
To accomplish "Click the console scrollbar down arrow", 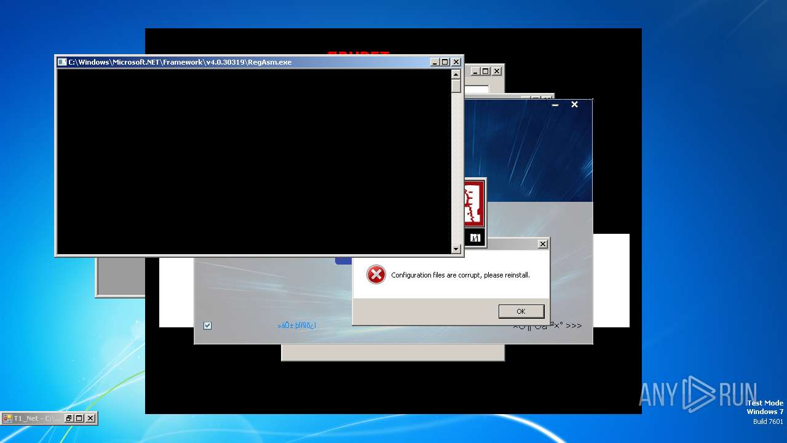I will point(456,249).
